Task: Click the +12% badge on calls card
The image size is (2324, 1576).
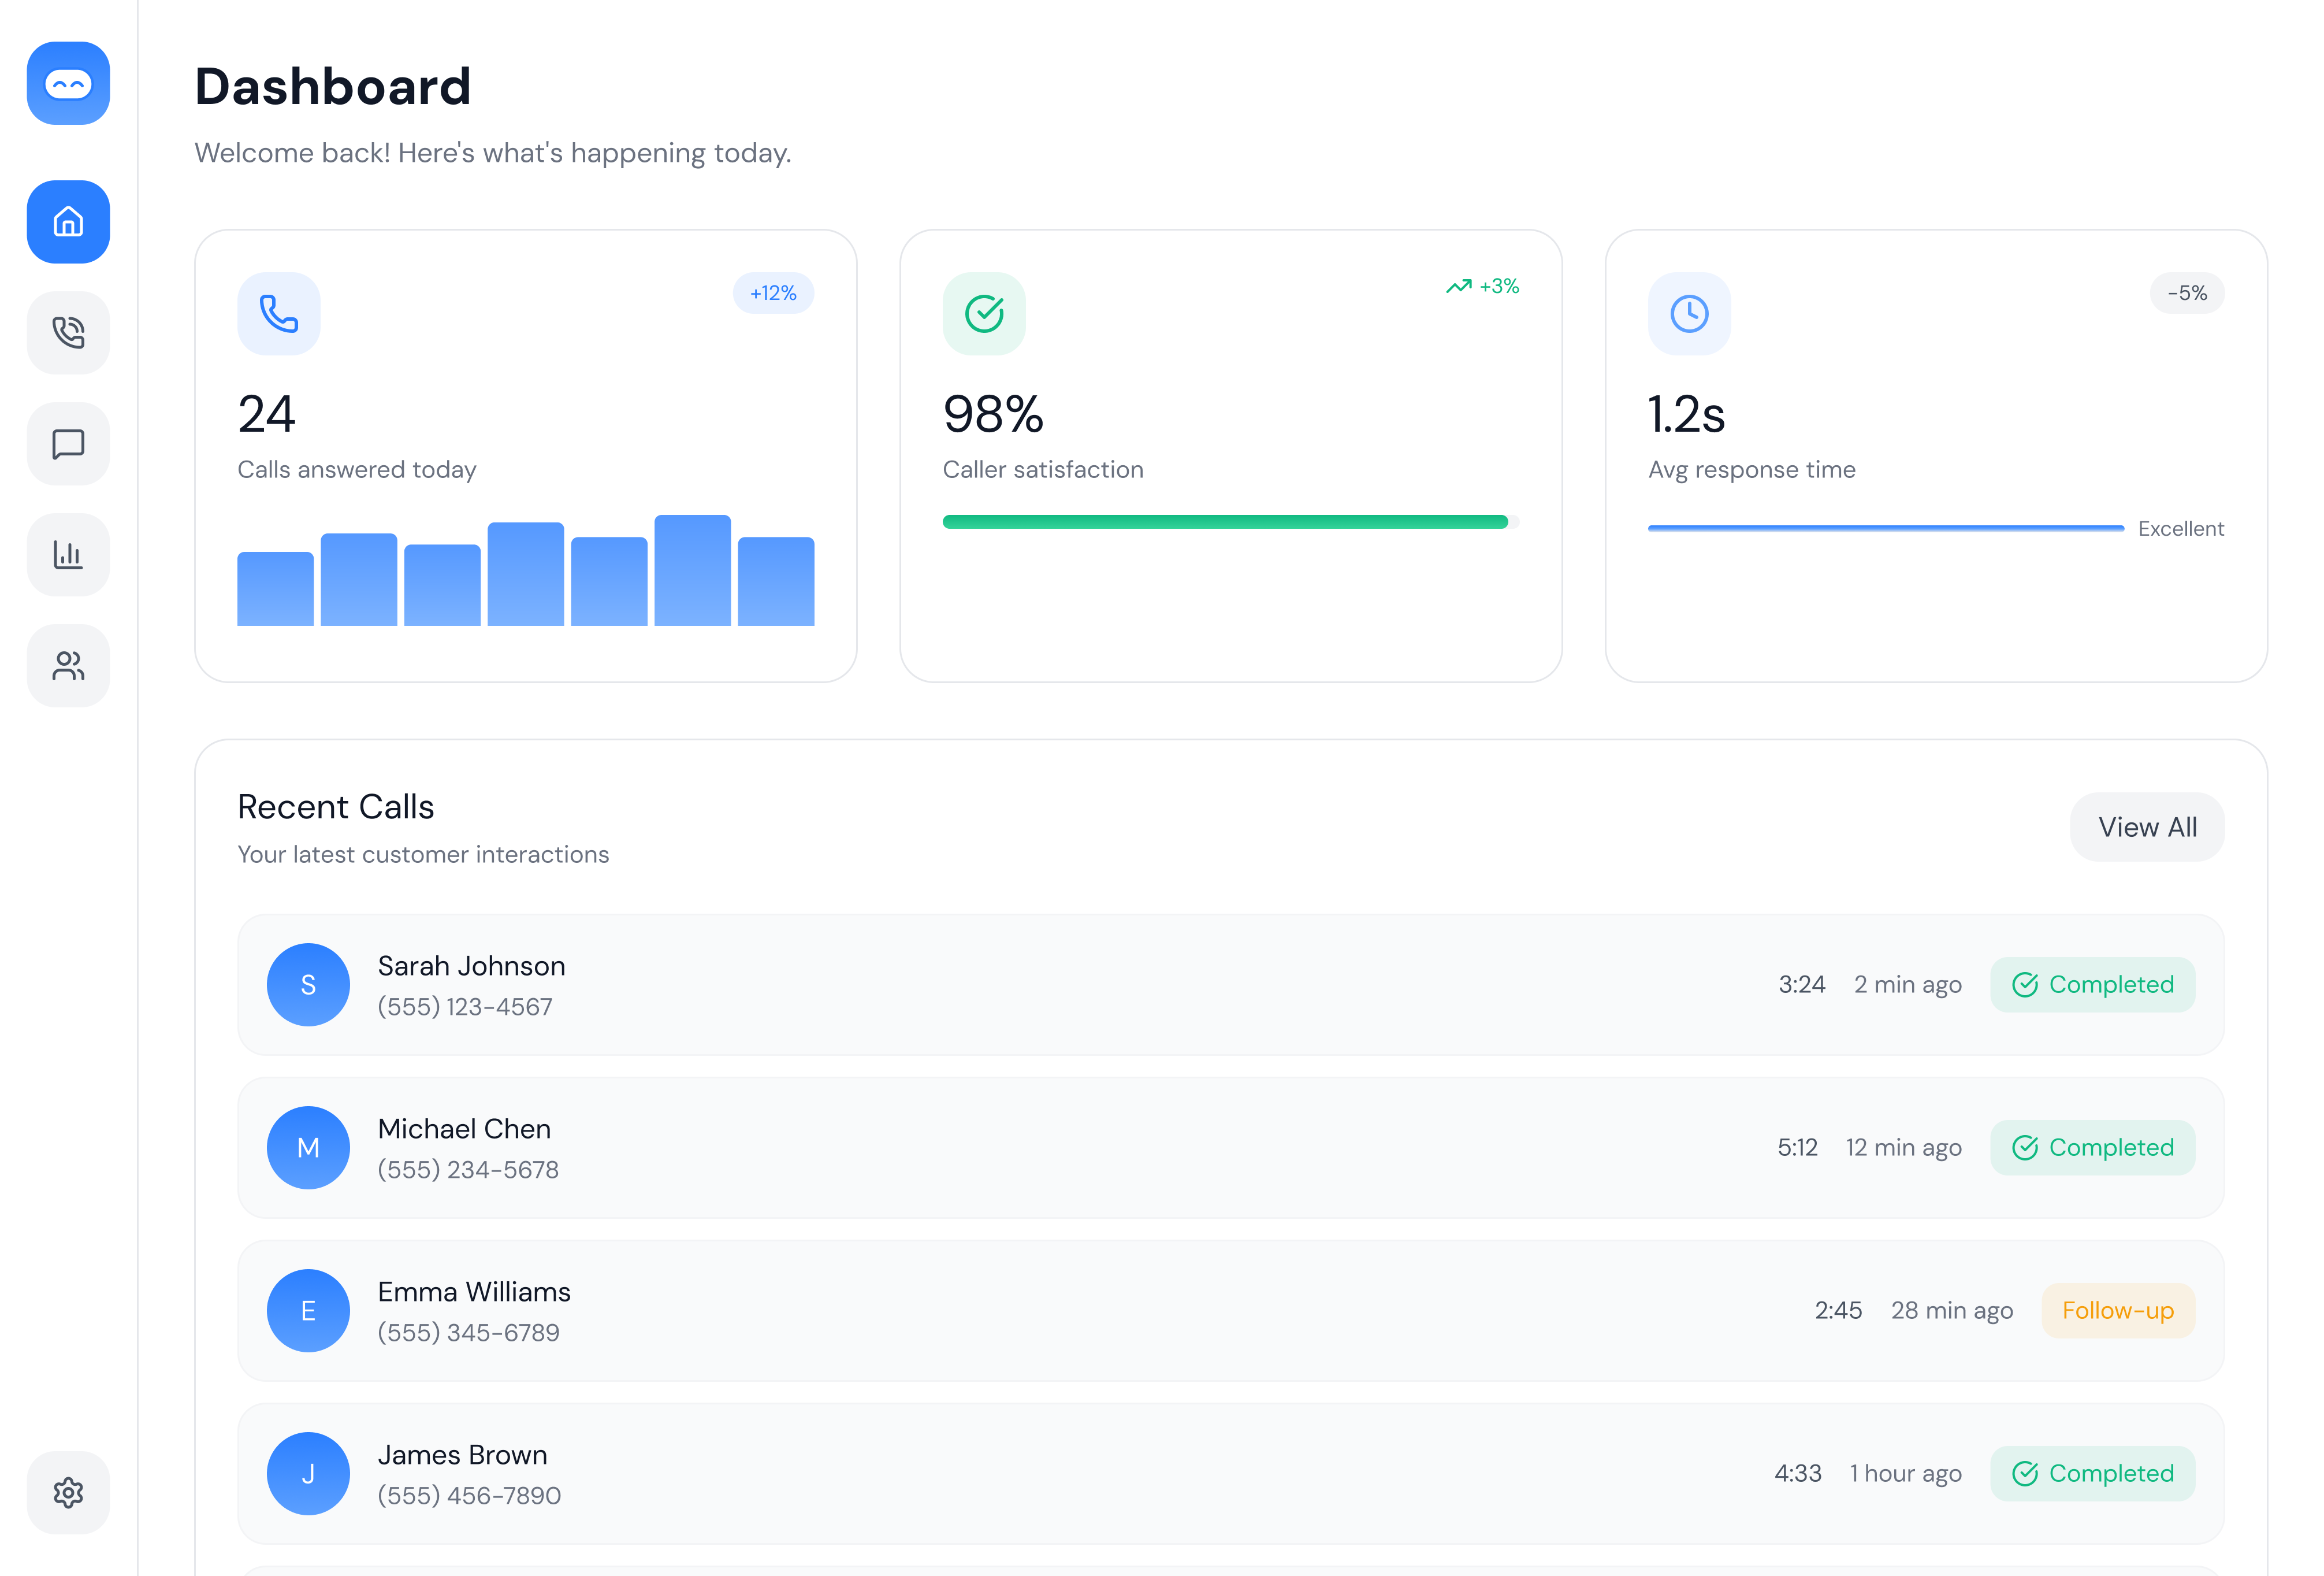Action: pos(772,292)
